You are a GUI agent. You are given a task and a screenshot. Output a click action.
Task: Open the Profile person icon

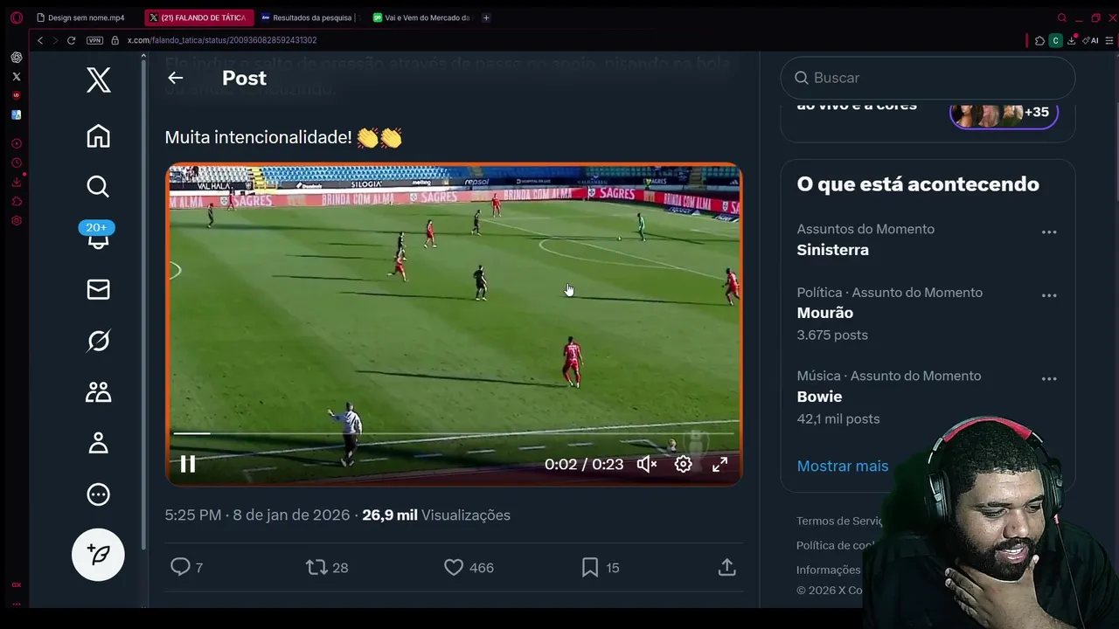[x=98, y=443]
